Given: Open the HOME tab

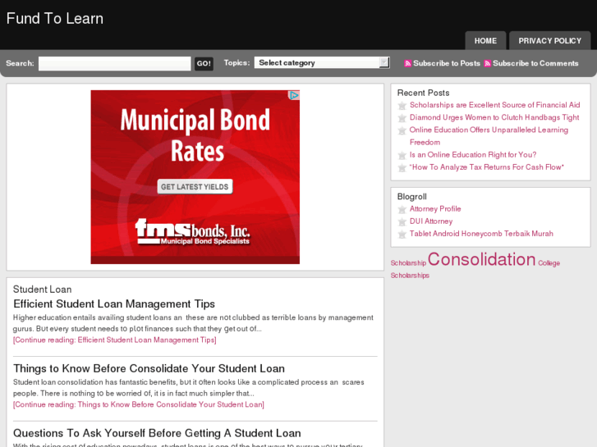Looking at the screenshot, I should [x=485, y=41].
